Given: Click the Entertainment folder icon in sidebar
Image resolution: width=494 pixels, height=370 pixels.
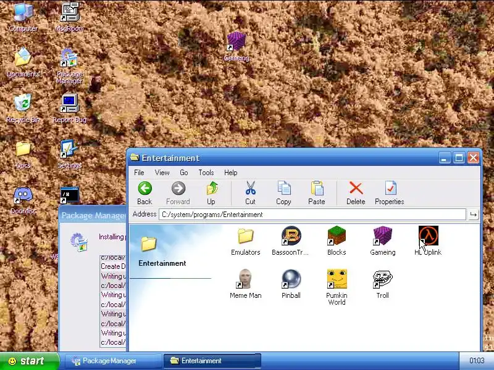Looking at the screenshot, I should point(149,244).
